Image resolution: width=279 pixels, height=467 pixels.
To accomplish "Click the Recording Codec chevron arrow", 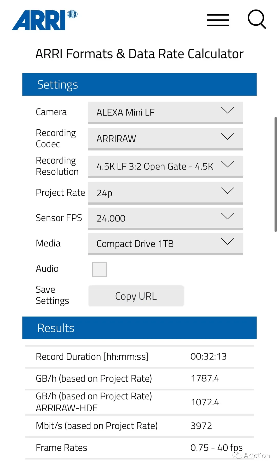I will [228, 136].
